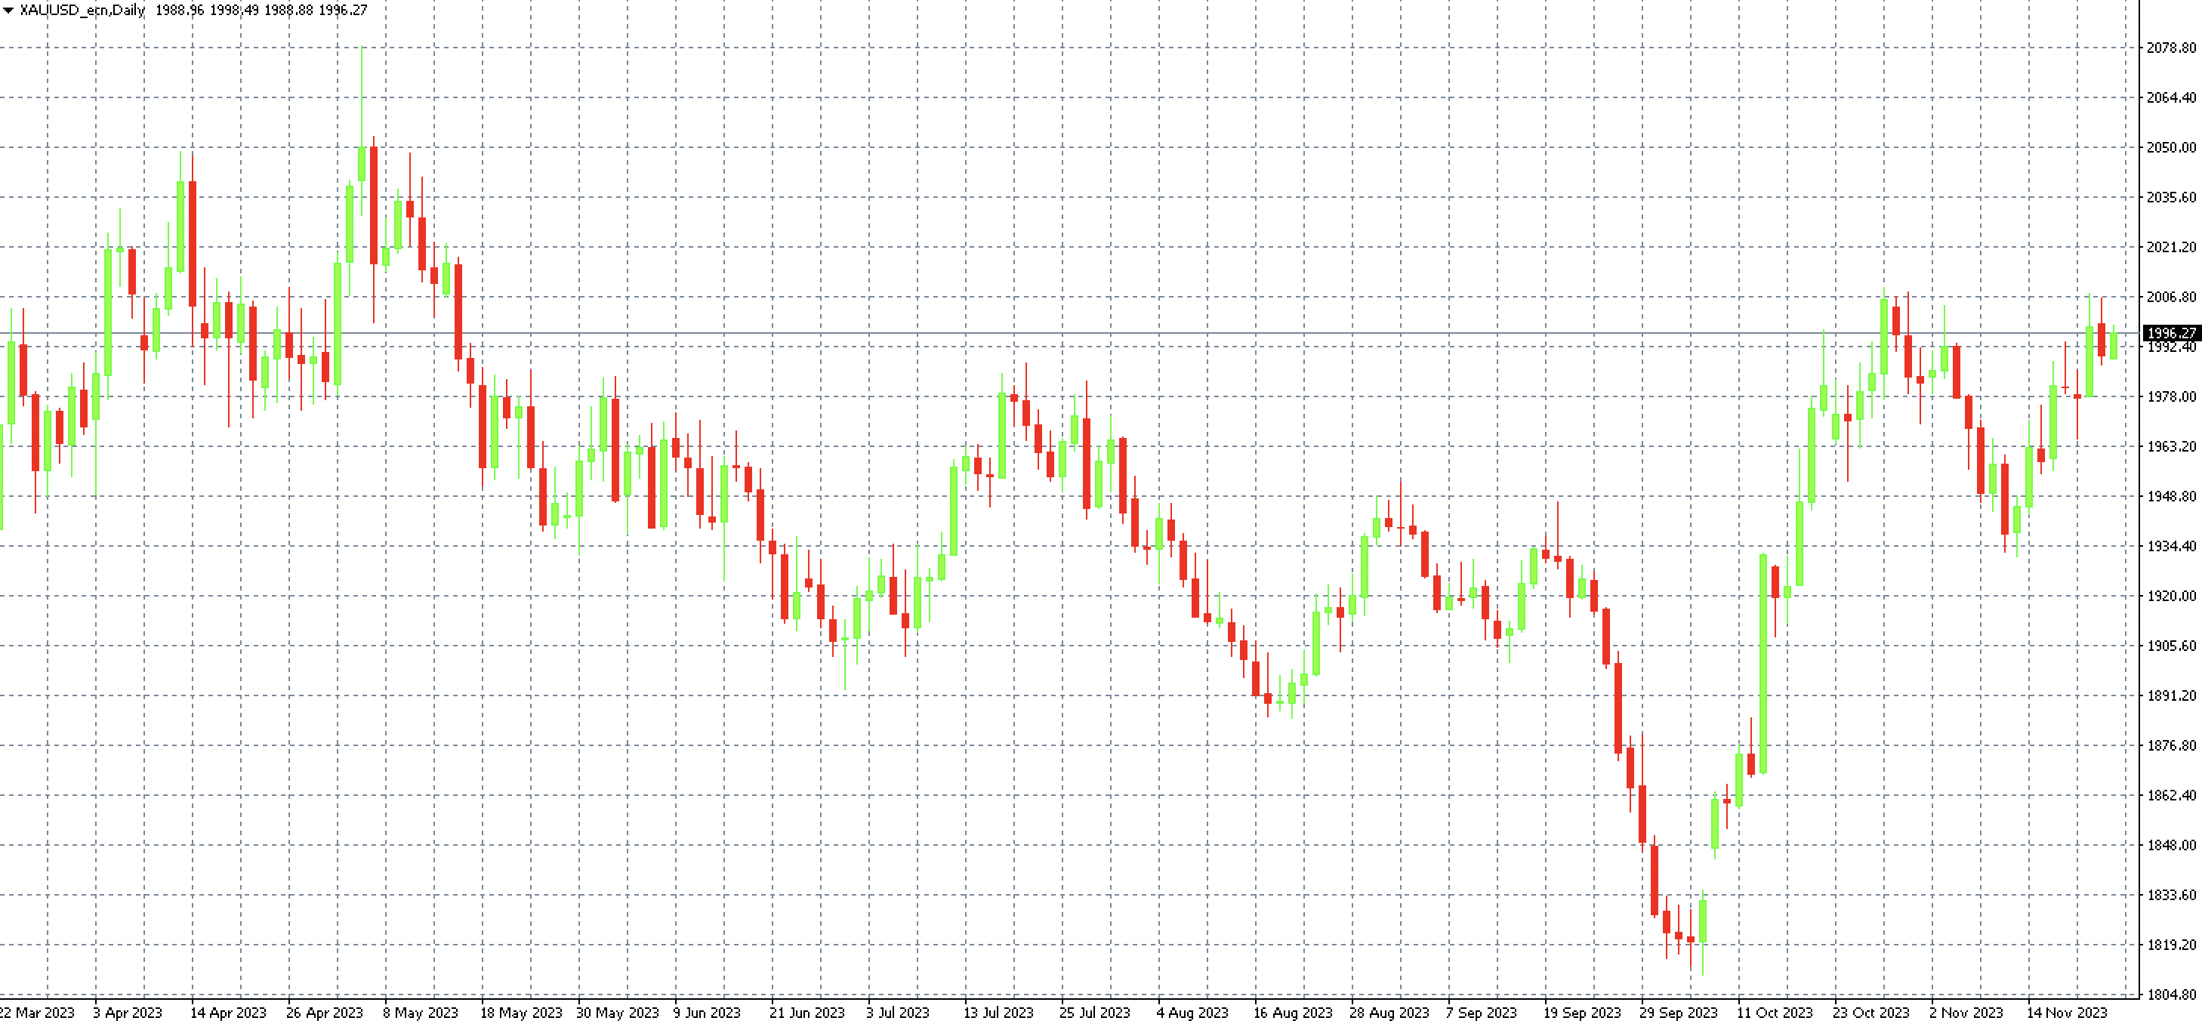The image size is (2202, 1030).
Task: Click the 11 Oct 2023 date label
Action: [1775, 1013]
